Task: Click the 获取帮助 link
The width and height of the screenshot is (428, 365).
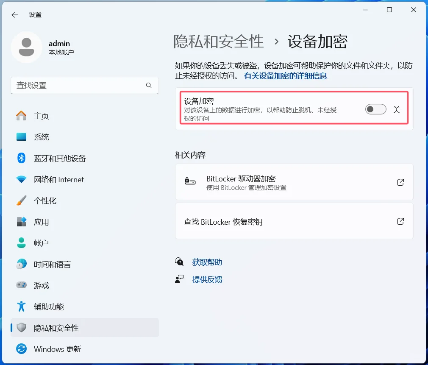Action: point(208,261)
